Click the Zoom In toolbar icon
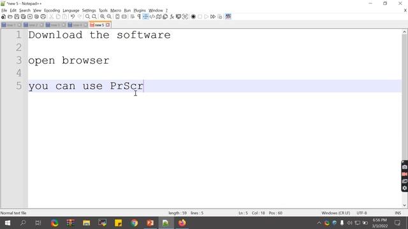The image size is (408, 229). click(103, 17)
